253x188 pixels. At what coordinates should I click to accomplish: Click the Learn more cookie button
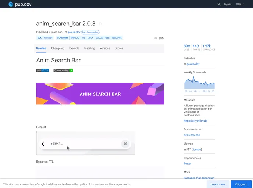pos(218,184)
